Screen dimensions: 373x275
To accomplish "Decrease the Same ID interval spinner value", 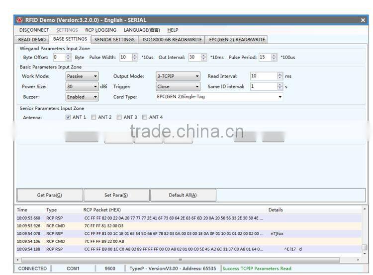I will pos(280,88).
